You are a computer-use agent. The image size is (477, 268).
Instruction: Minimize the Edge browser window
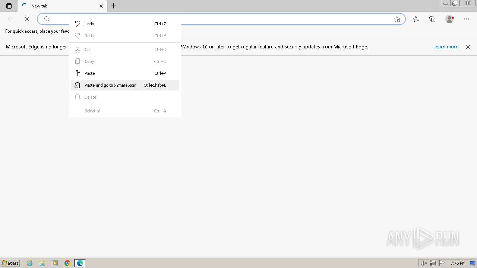446,3
